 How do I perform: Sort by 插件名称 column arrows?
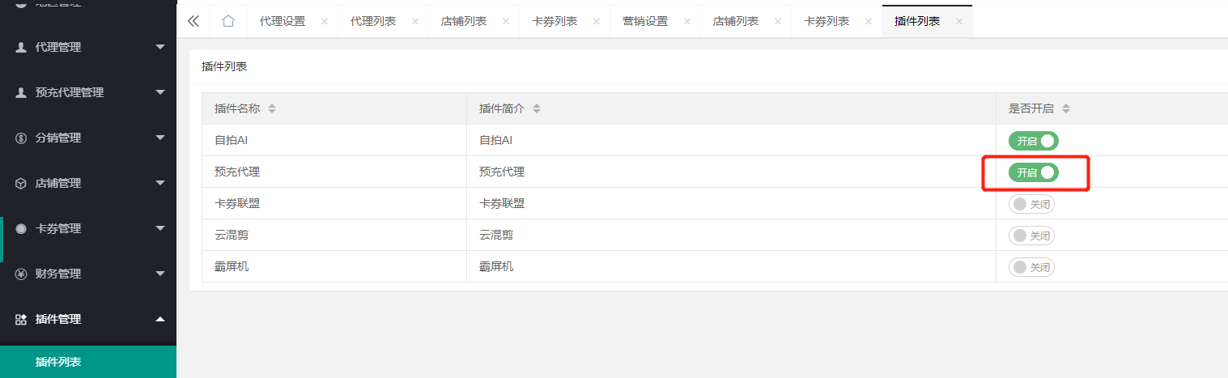coord(271,108)
